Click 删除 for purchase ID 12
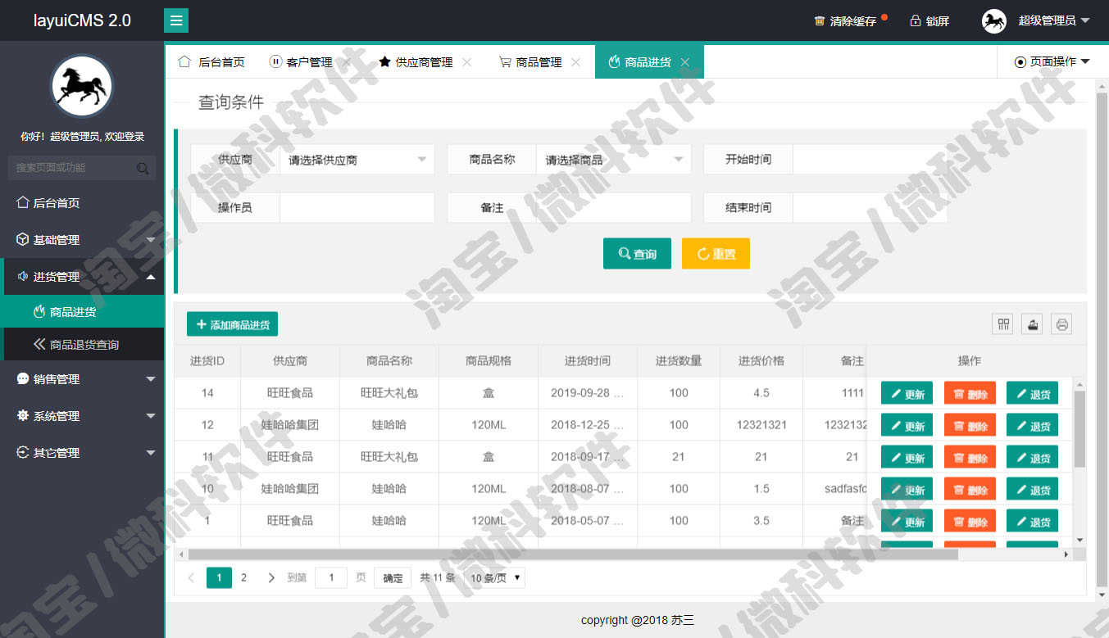 (x=970, y=426)
